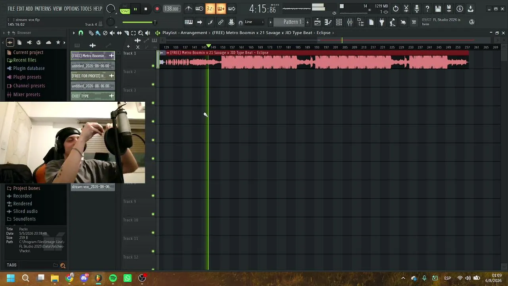Expand the Soundfonts browser folder
Image resolution: width=508 pixels, height=286 pixels.
click(x=24, y=219)
